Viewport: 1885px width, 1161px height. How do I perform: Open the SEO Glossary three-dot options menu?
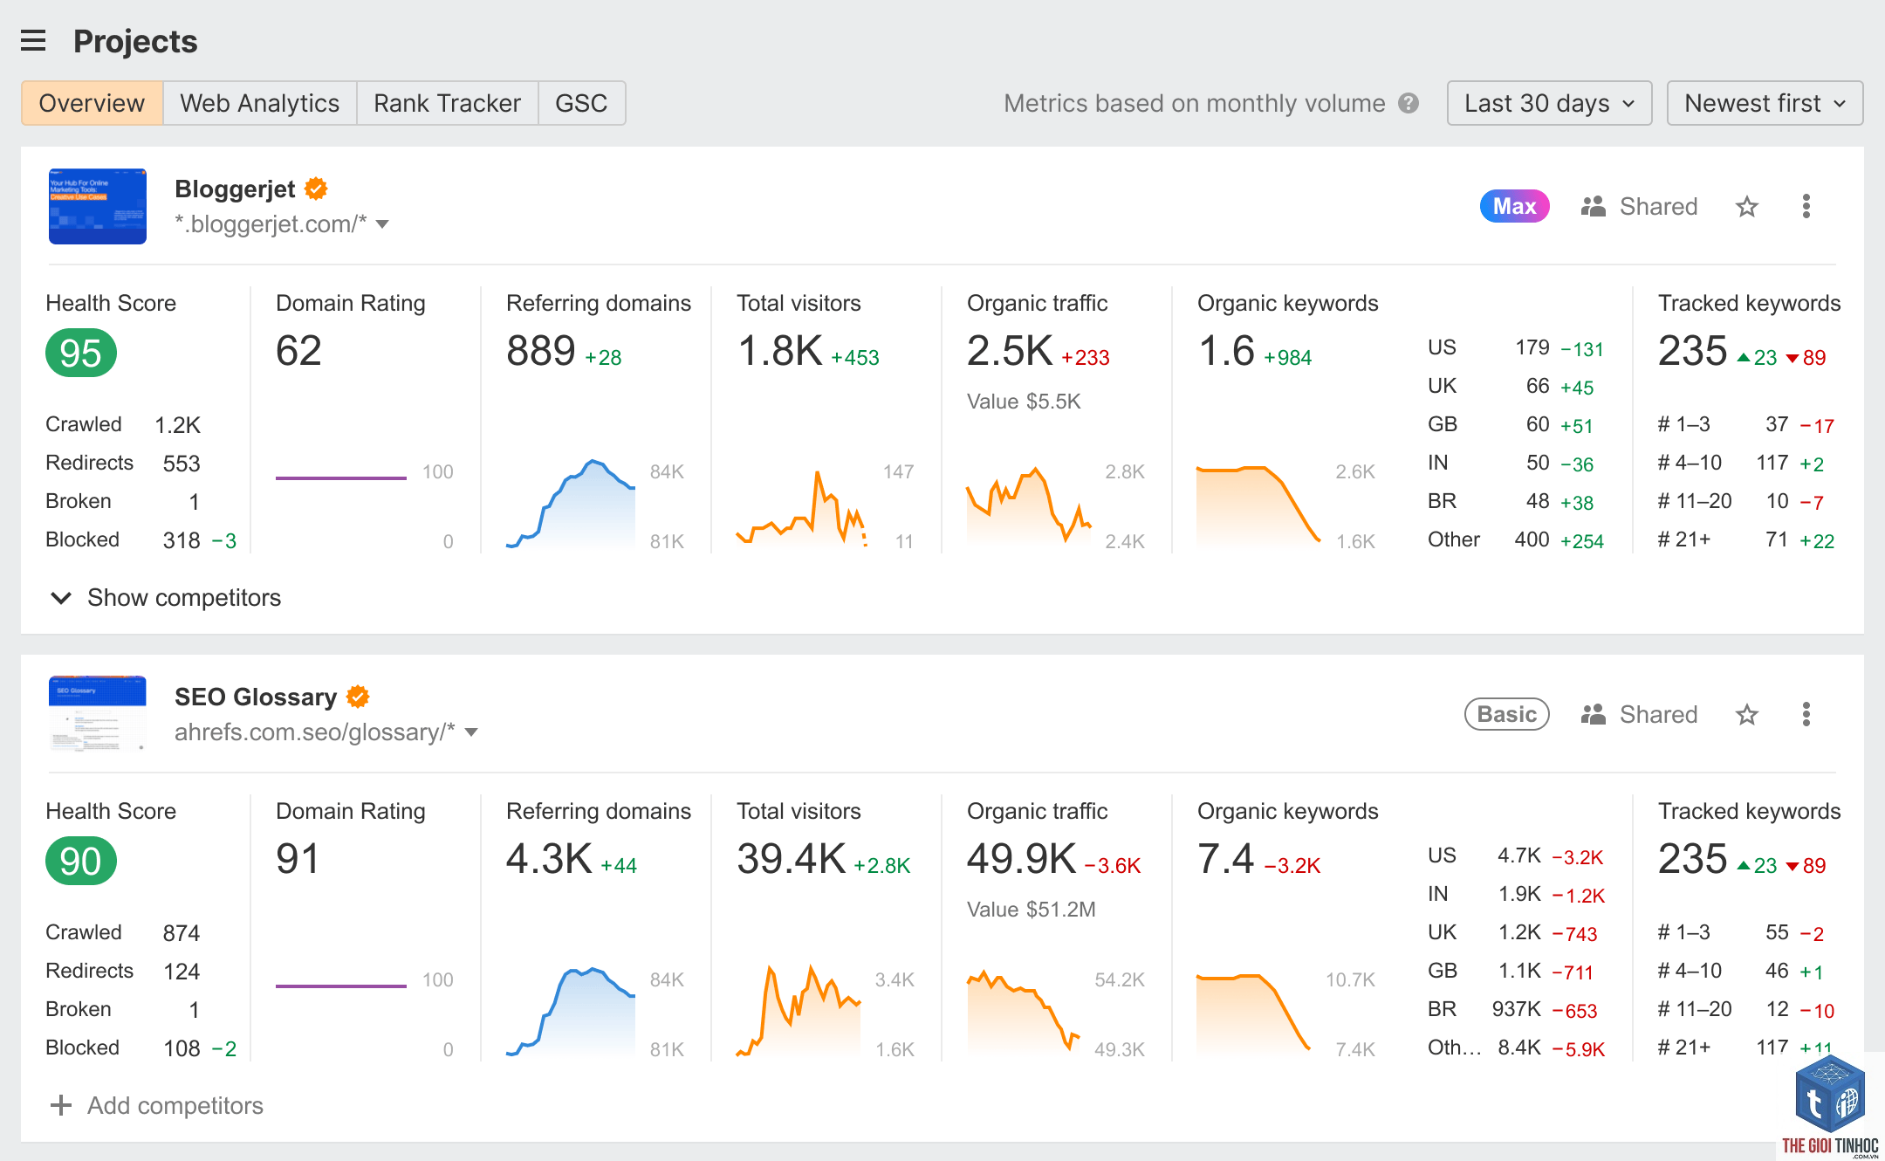[x=1806, y=715]
